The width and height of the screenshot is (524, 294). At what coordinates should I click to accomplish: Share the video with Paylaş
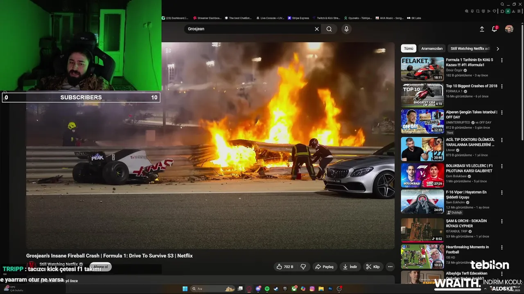[x=324, y=267]
